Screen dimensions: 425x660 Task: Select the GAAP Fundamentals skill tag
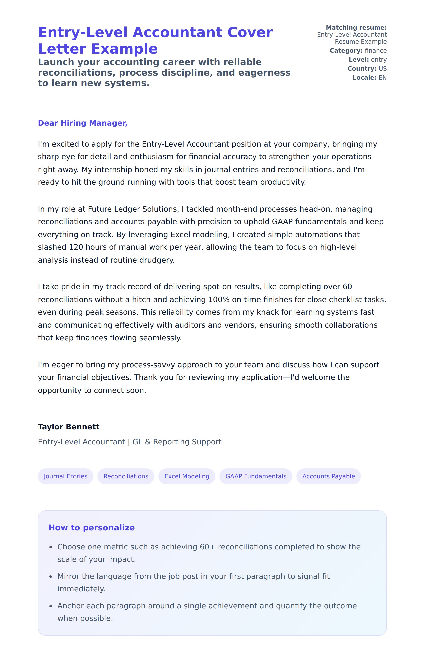pos(256,476)
